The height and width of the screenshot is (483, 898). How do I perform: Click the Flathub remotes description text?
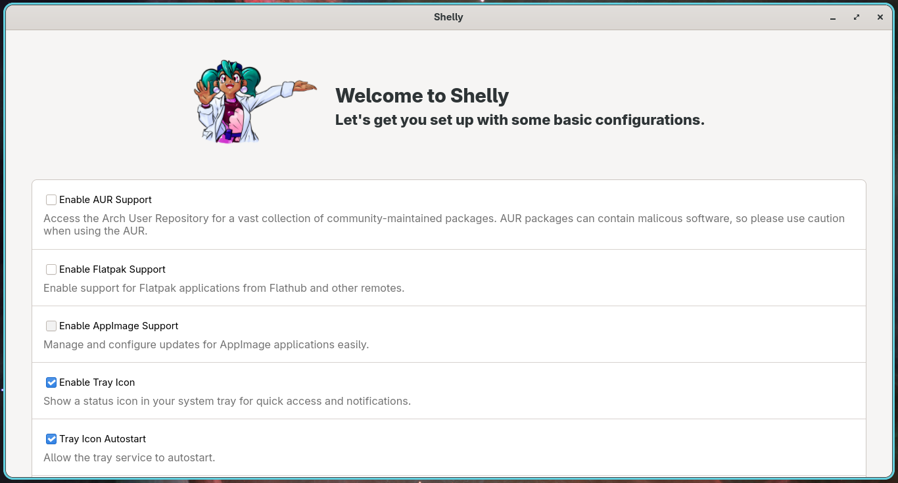[224, 288]
